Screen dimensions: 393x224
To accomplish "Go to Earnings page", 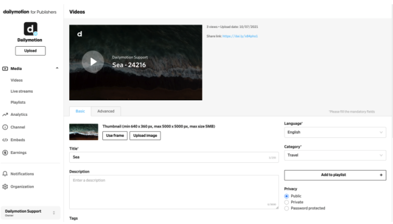I will pos(19,153).
